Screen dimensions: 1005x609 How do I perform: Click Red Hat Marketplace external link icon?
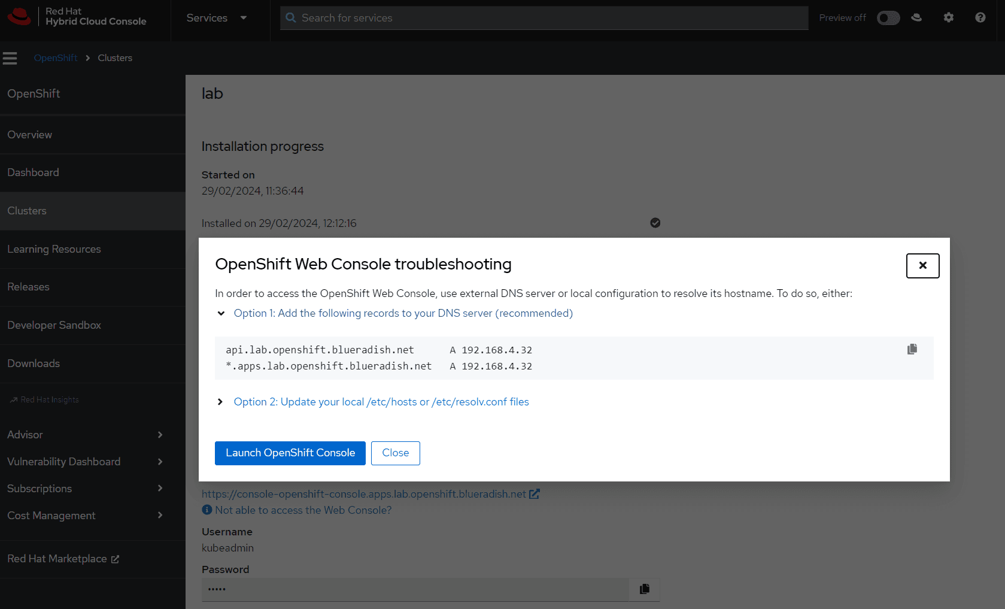(x=115, y=559)
